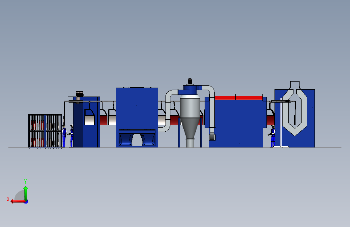Select the grey hexagonal duct on right booth
This screenshot has height=227, width=350.
click(295, 112)
